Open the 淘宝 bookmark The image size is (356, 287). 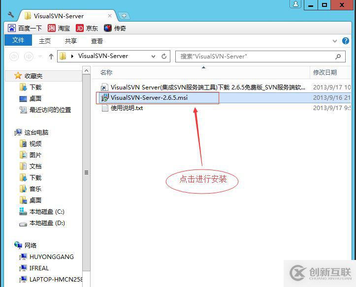59,29
